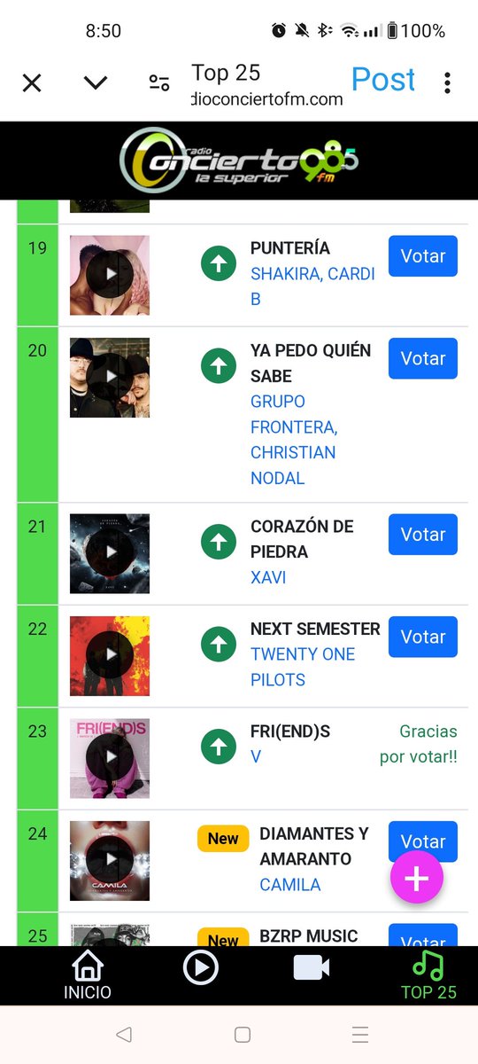Tap the pink plus floating button
478x1064 pixels.
pyautogui.click(x=417, y=878)
